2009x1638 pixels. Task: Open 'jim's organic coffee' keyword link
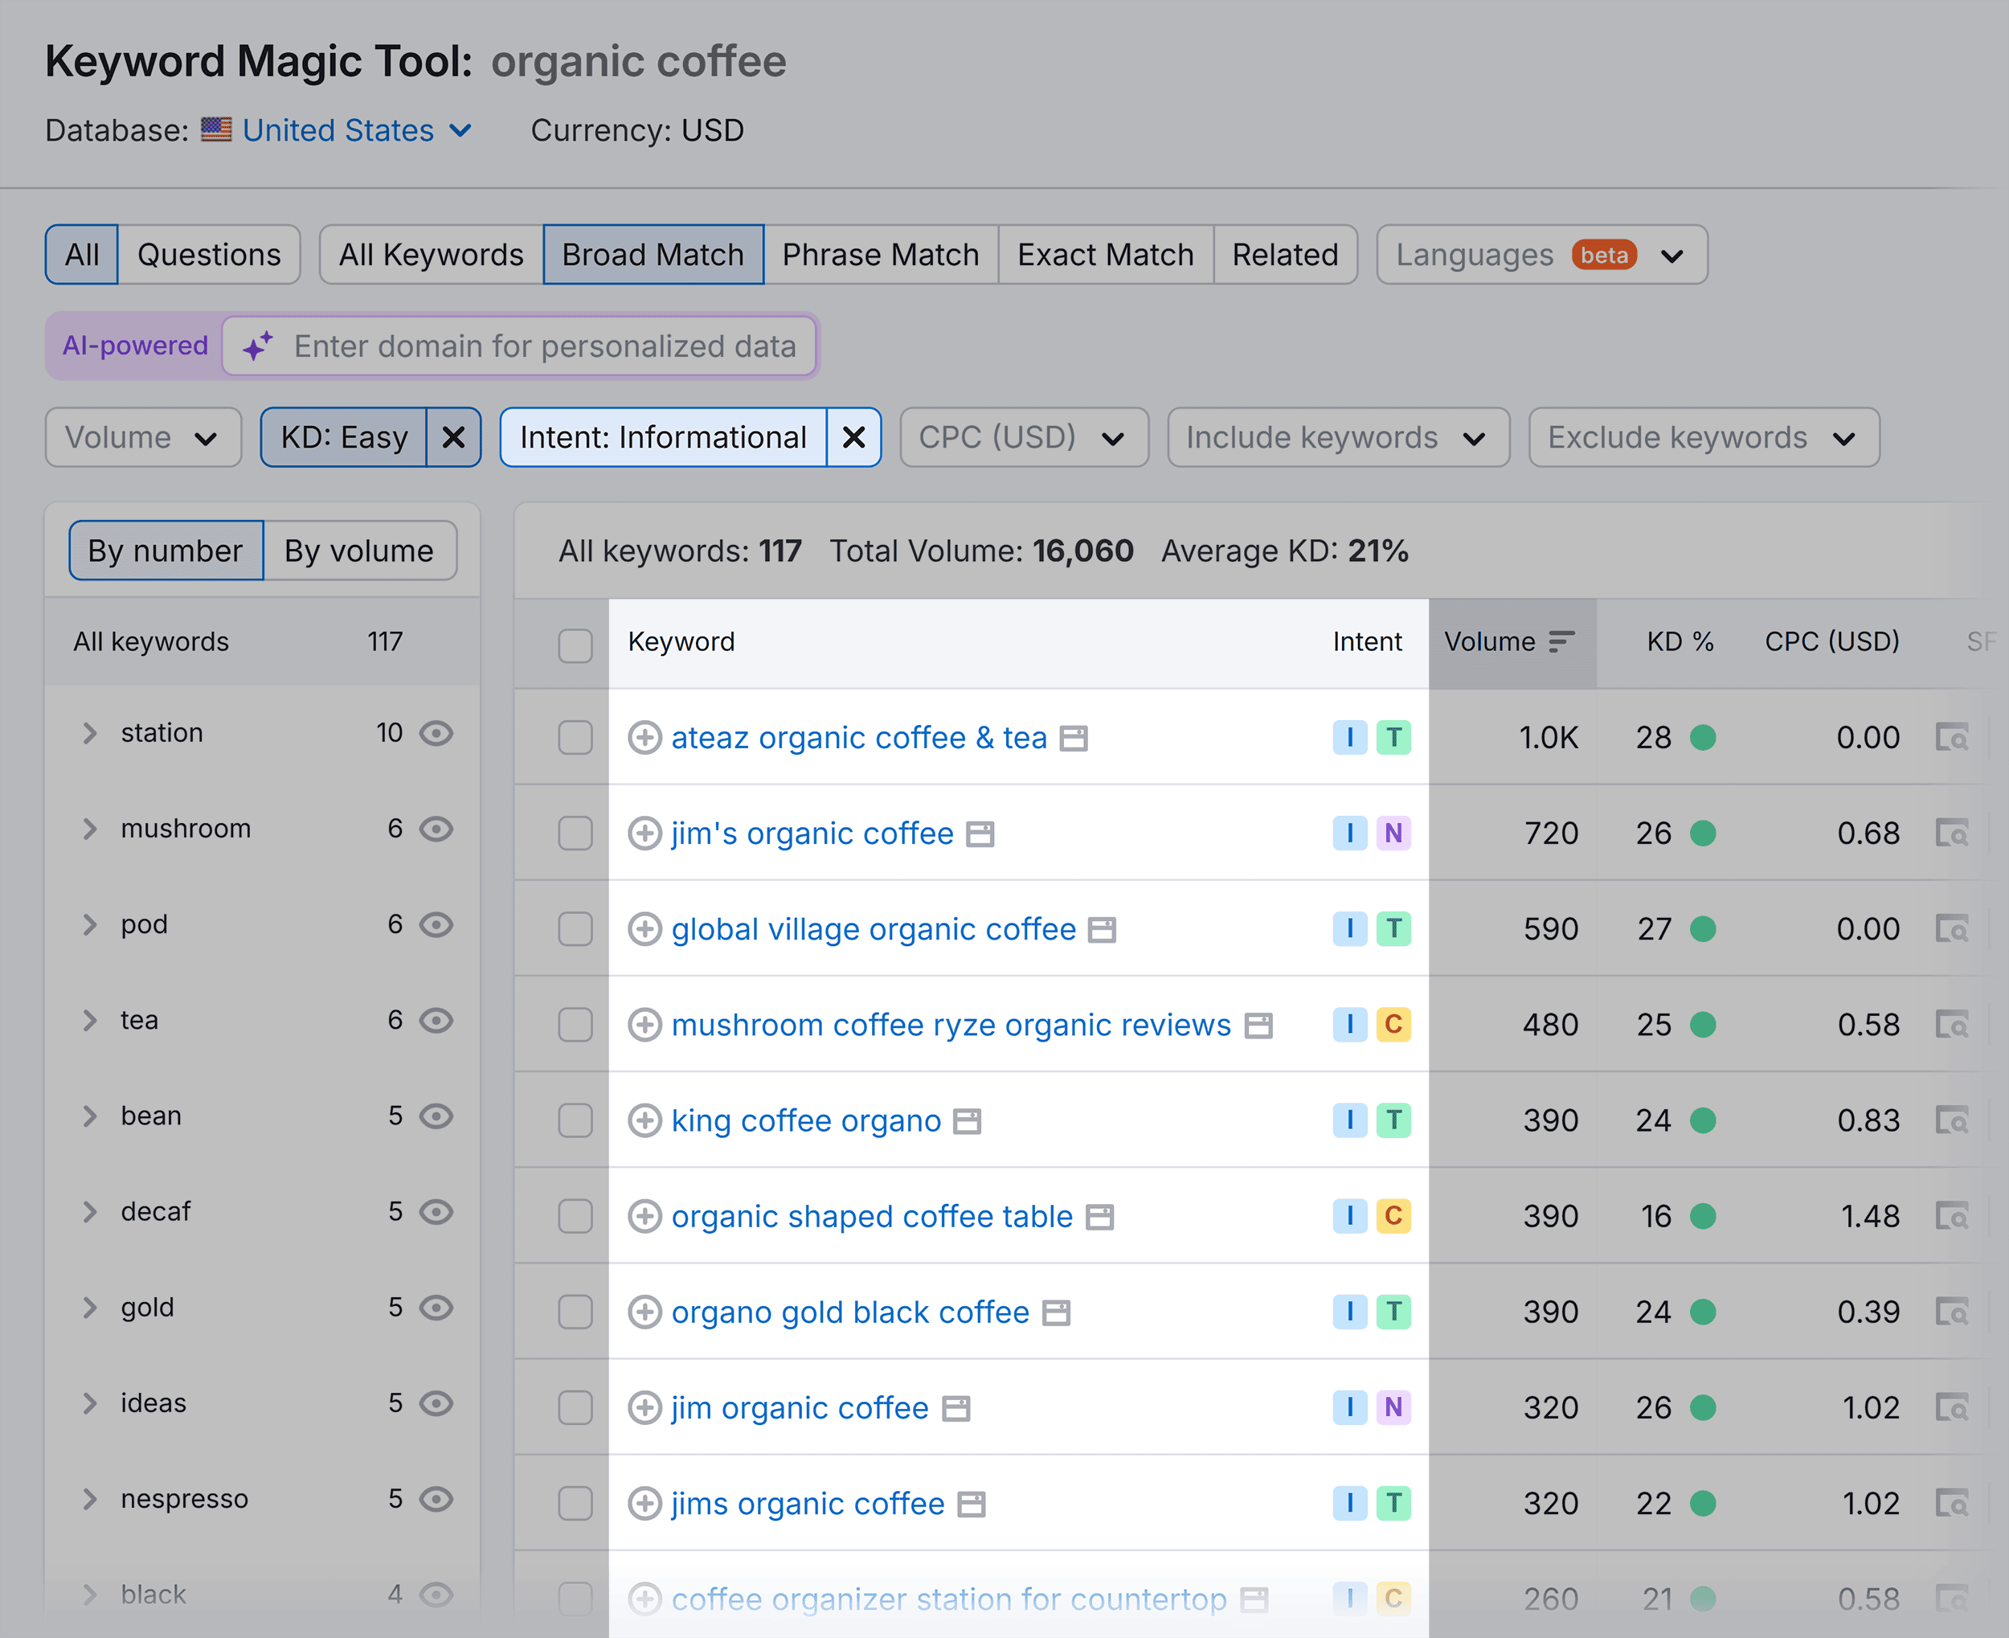(x=812, y=833)
